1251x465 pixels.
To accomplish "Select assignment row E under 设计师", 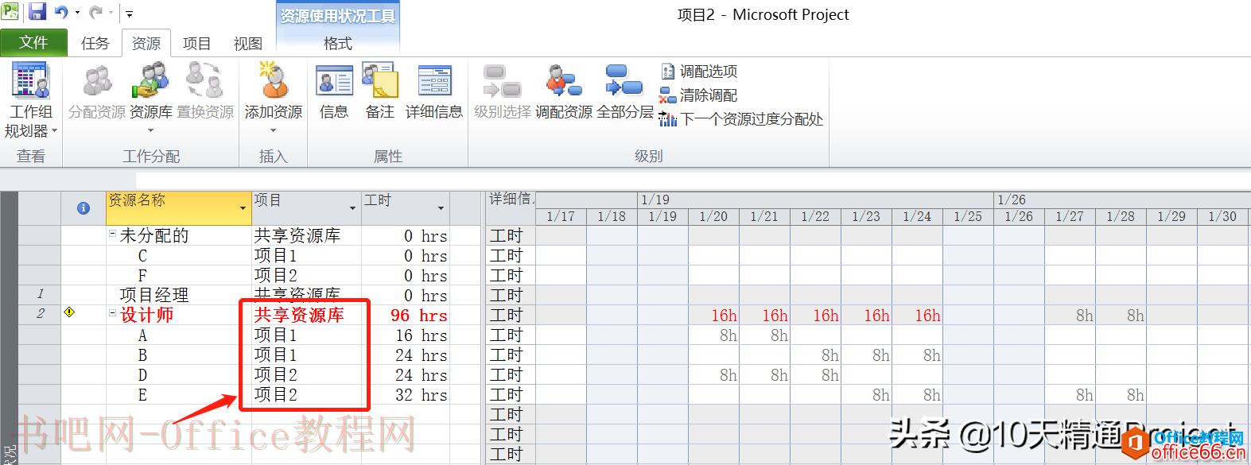I will 142,394.
